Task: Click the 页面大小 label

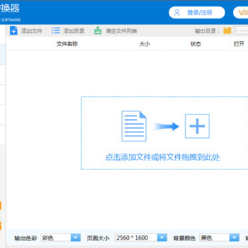Action: pyautogui.click(x=98, y=238)
